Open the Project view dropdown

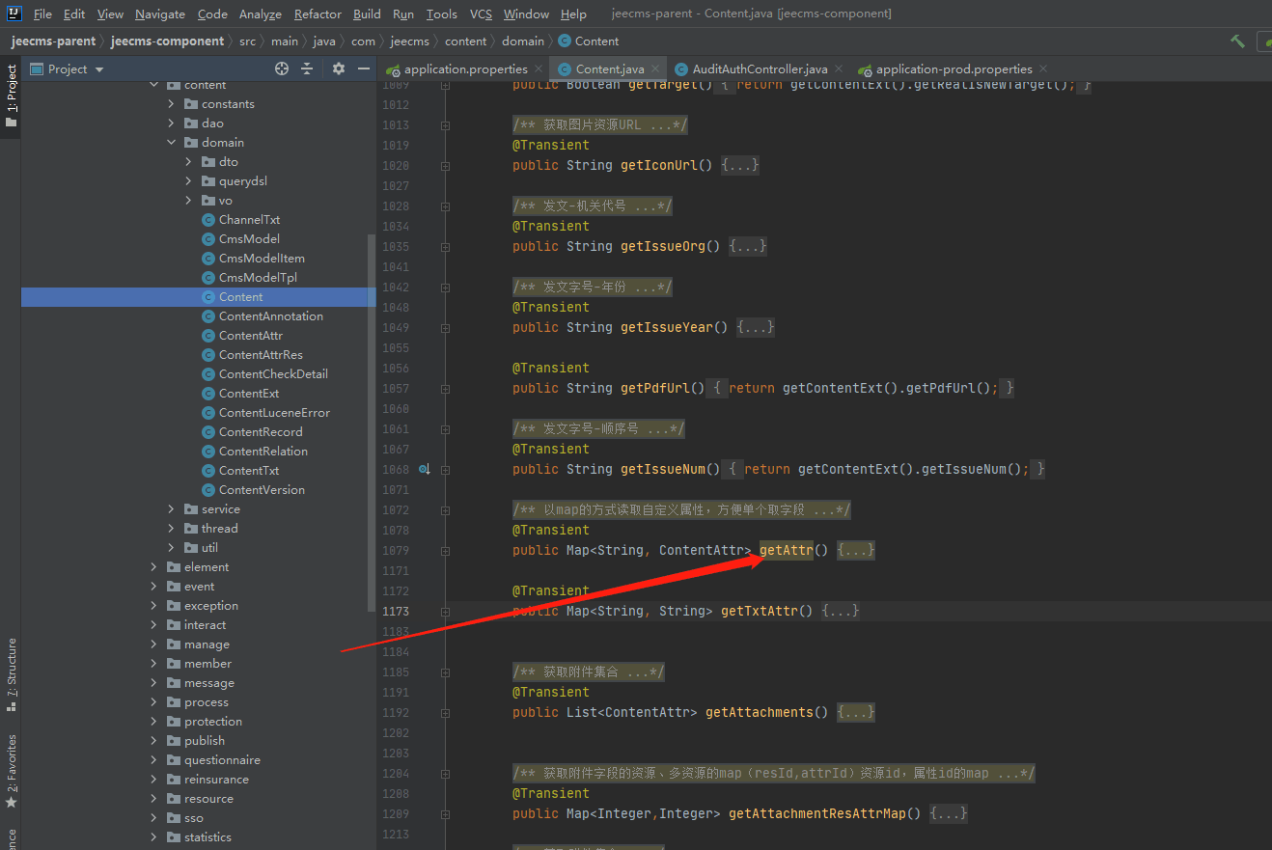pyautogui.click(x=99, y=69)
